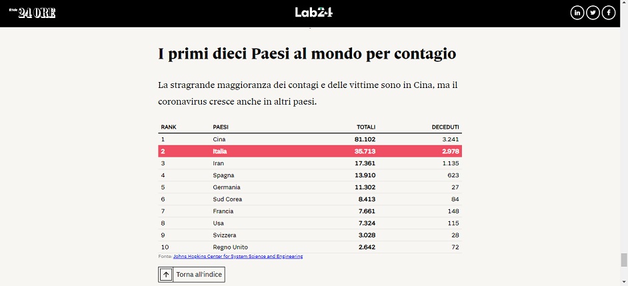Open the LinkedIn share icon
Screen dimensions: 628x286
(577, 13)
